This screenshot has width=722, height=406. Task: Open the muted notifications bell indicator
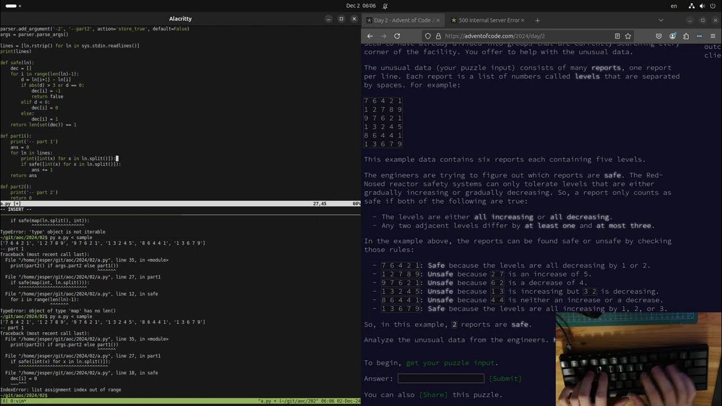[385, 6]
